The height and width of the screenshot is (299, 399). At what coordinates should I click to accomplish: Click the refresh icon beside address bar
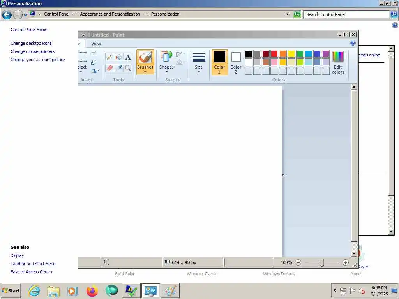tap(297, 14)
